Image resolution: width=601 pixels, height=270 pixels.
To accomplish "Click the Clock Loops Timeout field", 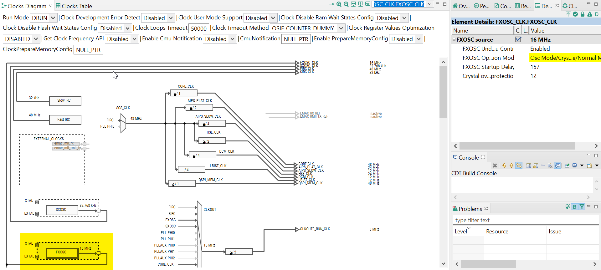I will [199, 28].
